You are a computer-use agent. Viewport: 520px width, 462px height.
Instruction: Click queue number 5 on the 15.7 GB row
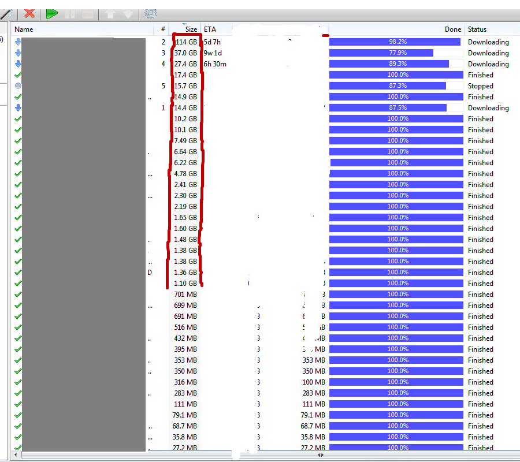[x=163, y=86]
